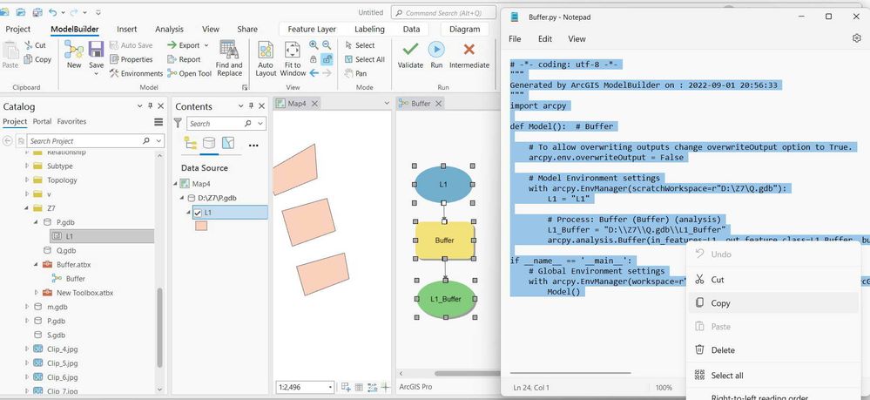Viewport: 870px width, 400px height.
Task: Collapse Map4 in Contents pane
Action: (175, 183)
